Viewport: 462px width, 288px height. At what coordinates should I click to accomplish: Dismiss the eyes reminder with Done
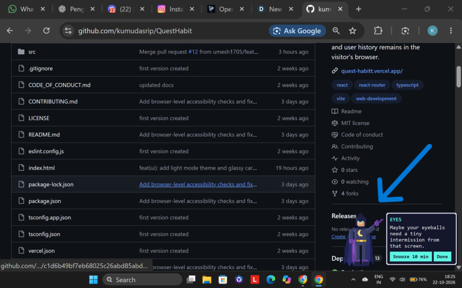click(x=442, y=257)
